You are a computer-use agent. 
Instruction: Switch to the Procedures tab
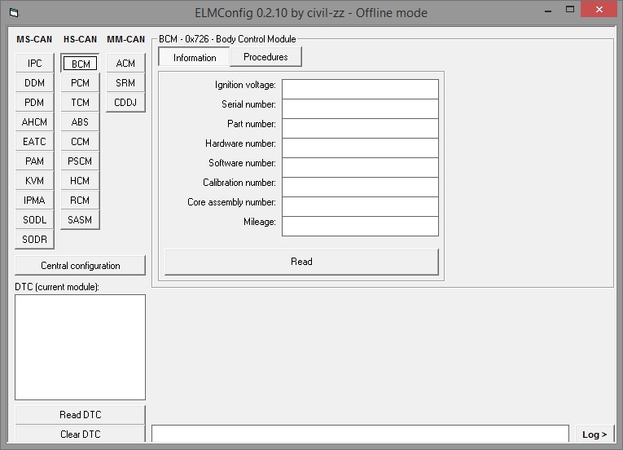point(265,57)
